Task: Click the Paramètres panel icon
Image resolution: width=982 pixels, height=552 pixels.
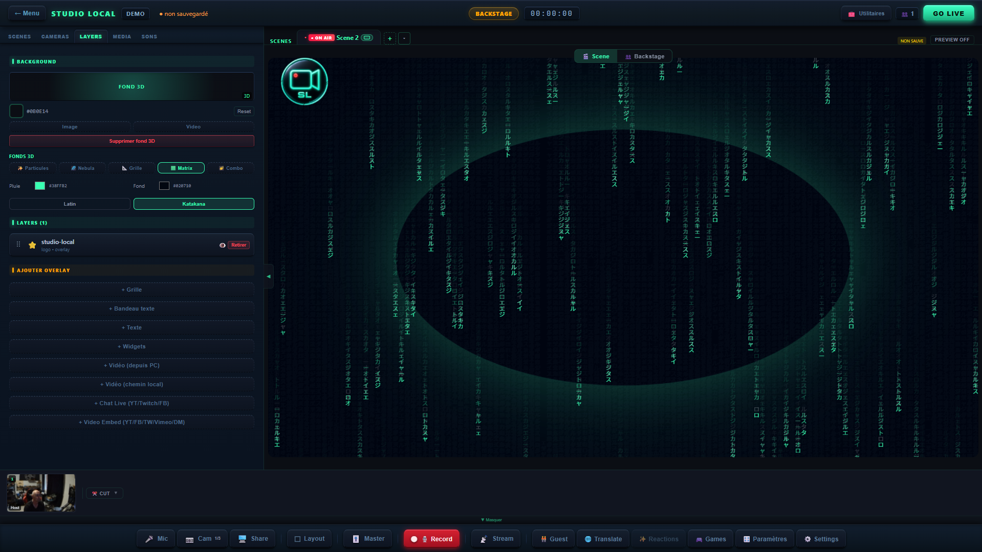Action: 747,539
